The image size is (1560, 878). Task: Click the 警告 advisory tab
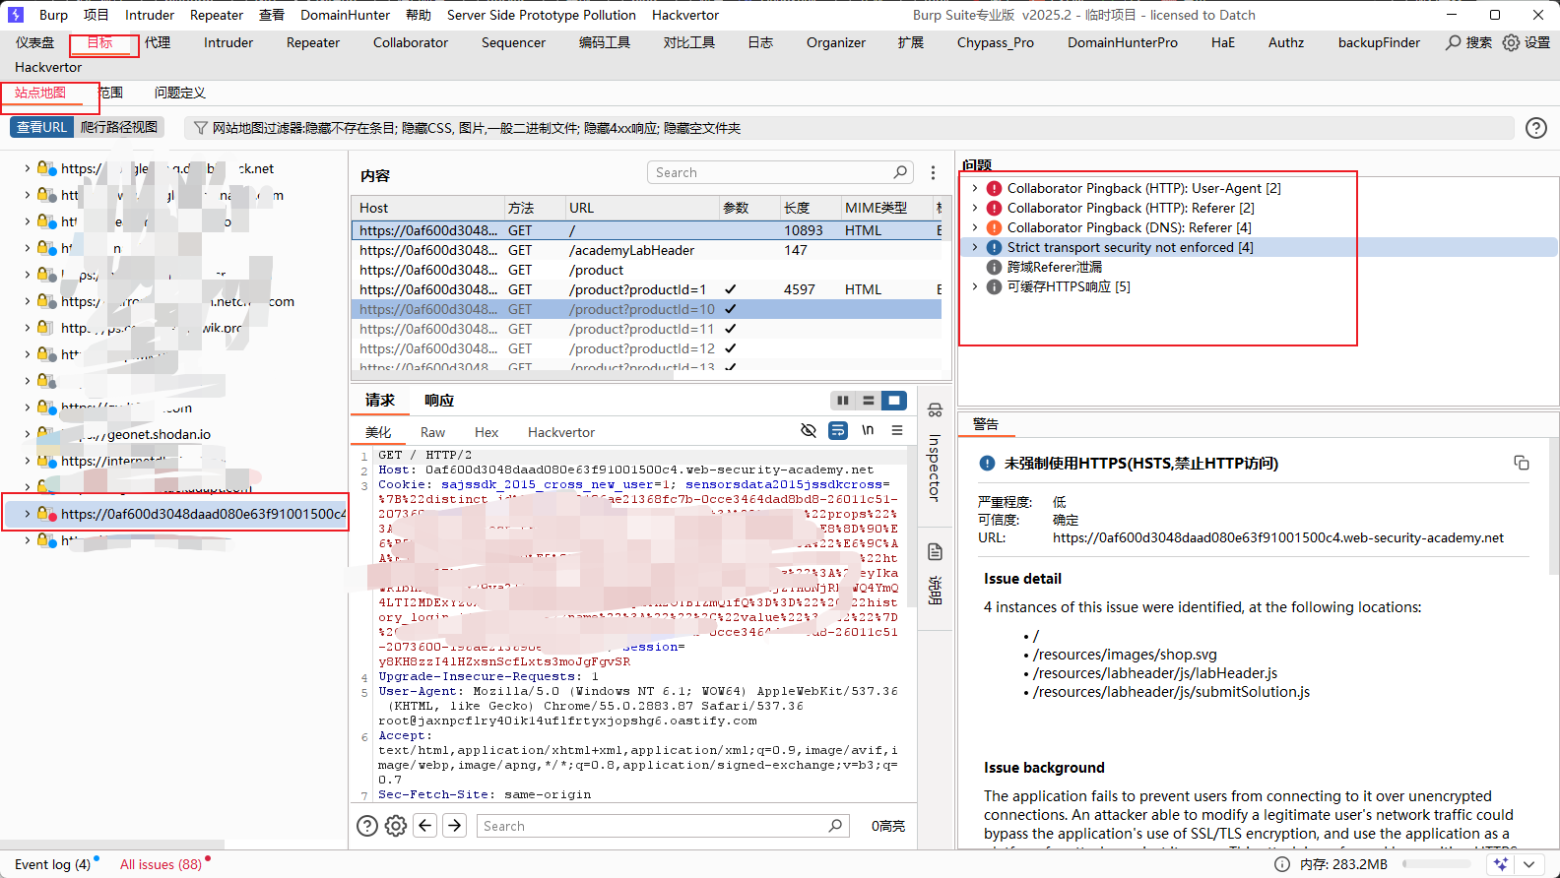tap(986, 424)
